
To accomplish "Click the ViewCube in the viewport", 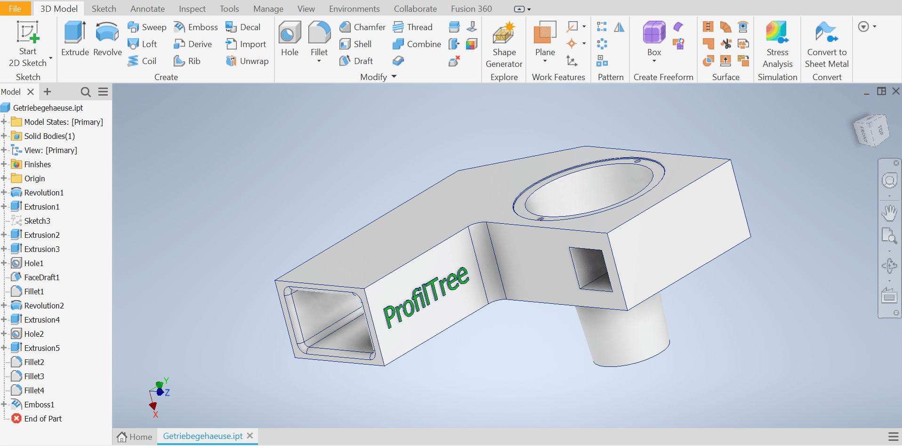I will 871,130.
